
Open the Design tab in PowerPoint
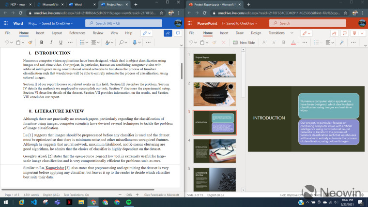(256, 33)
